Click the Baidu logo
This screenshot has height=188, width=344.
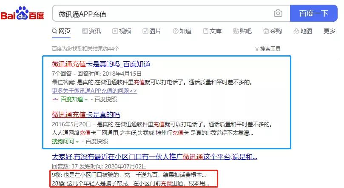point(23,13)
